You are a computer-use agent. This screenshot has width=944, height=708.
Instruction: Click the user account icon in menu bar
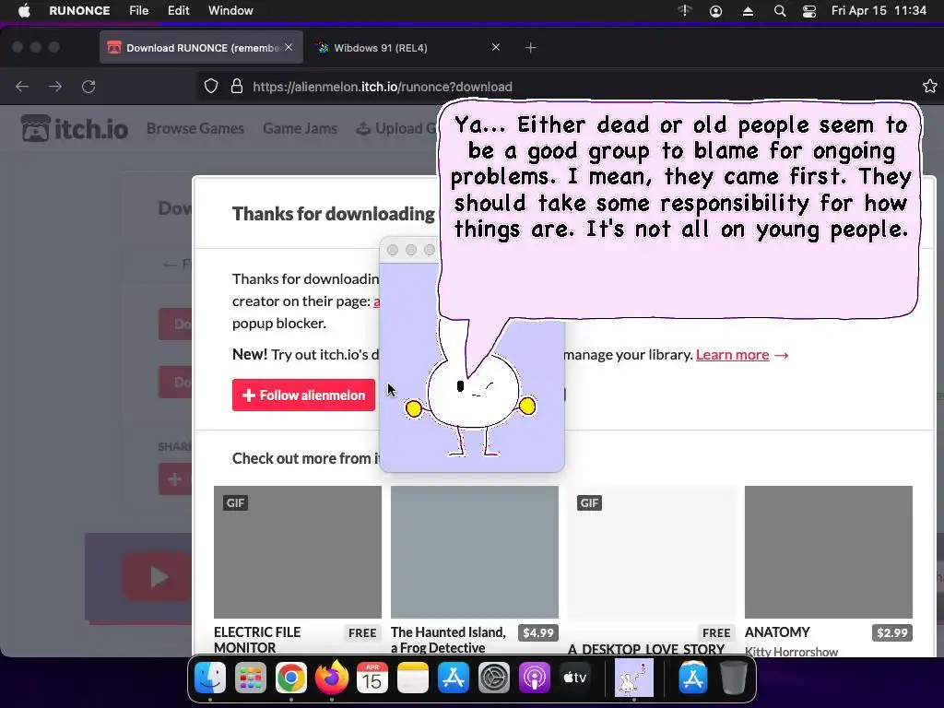click(715, 11)
